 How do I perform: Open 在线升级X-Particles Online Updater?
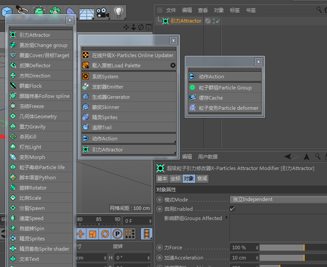click(x=129, y=55)
